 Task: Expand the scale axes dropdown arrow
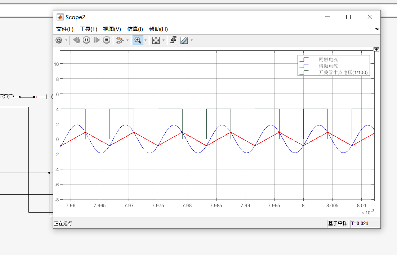[x=164, y=40]
